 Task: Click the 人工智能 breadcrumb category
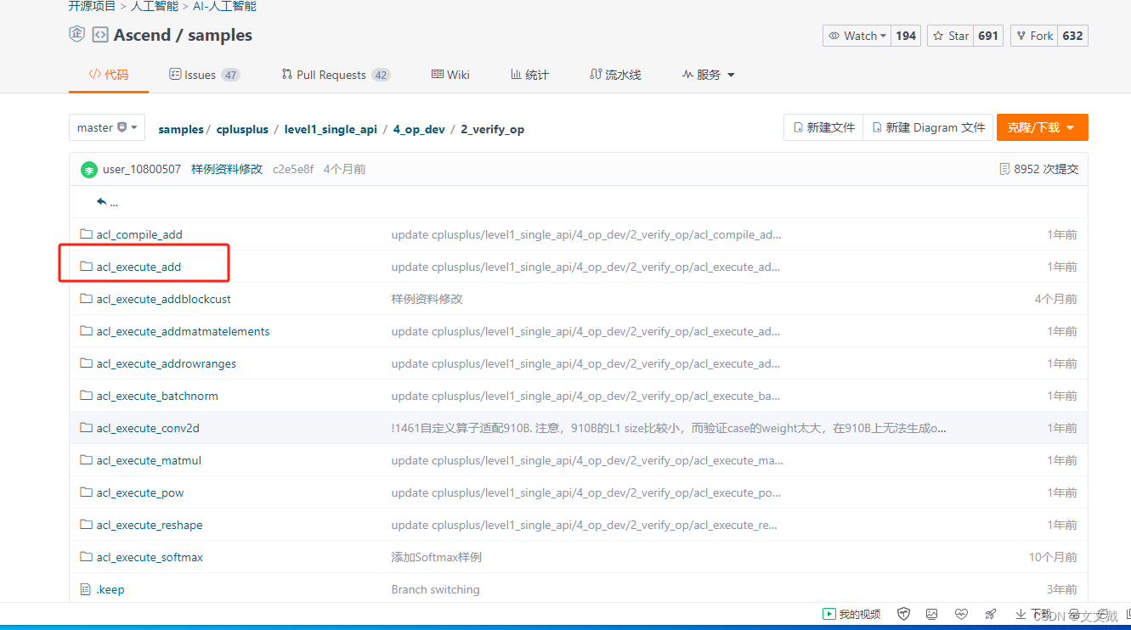155,6
